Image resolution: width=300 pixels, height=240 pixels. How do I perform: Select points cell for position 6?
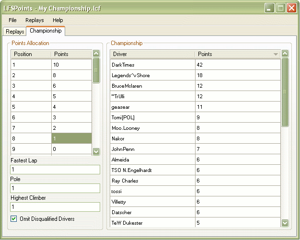pos(71,117)
